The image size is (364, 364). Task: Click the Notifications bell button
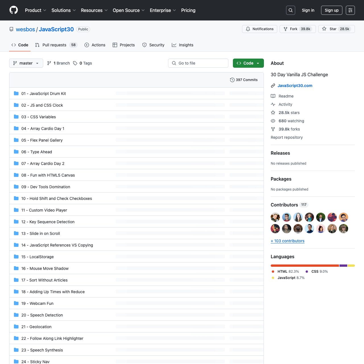[x=260, y=29]
